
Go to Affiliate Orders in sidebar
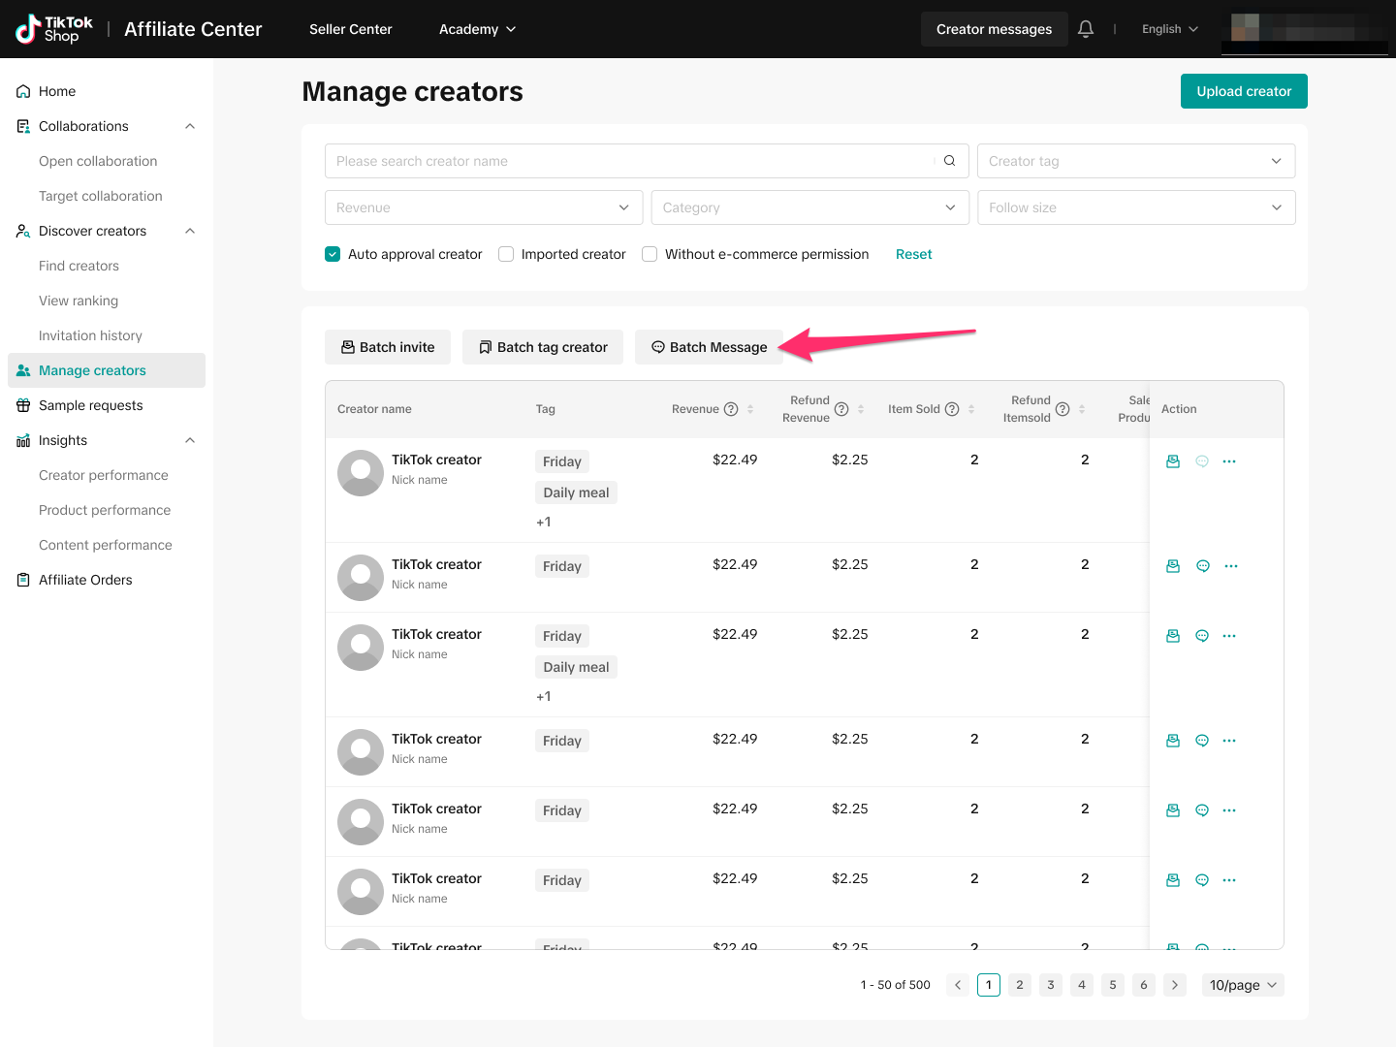pyautogui.click(x=85, y=580)
